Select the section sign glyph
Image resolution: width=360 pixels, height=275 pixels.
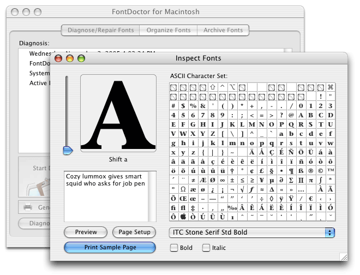pos(272,171)
